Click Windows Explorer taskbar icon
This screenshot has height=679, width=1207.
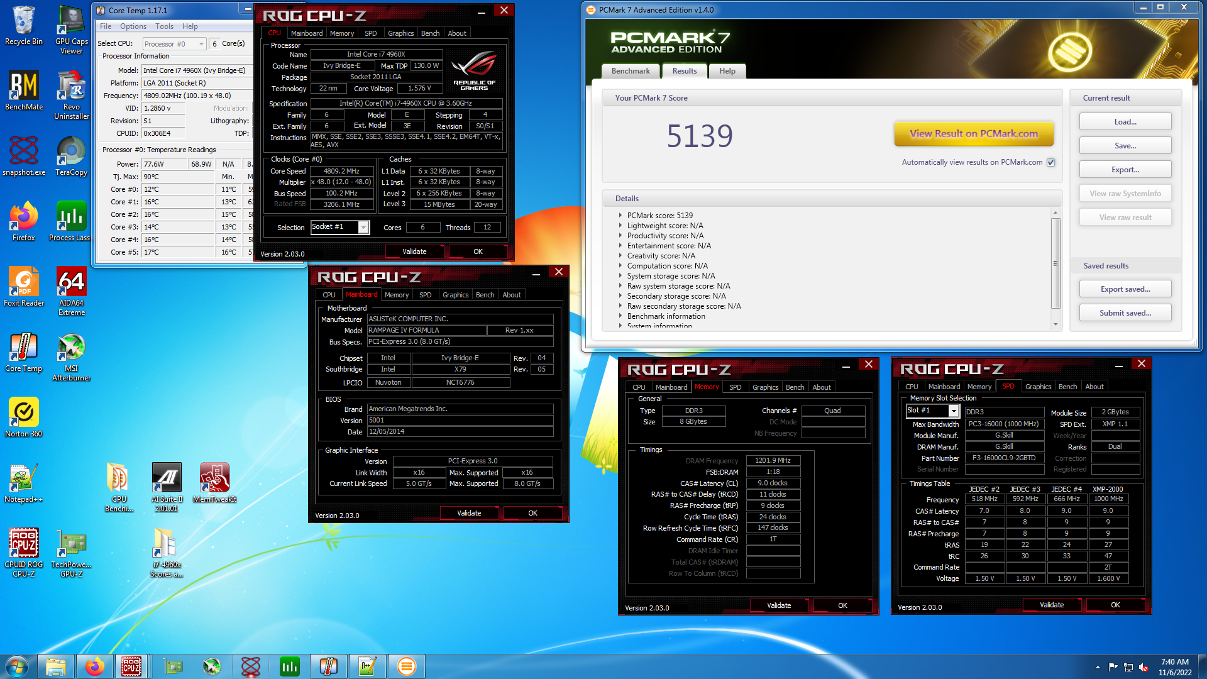(x=56, y=666)
